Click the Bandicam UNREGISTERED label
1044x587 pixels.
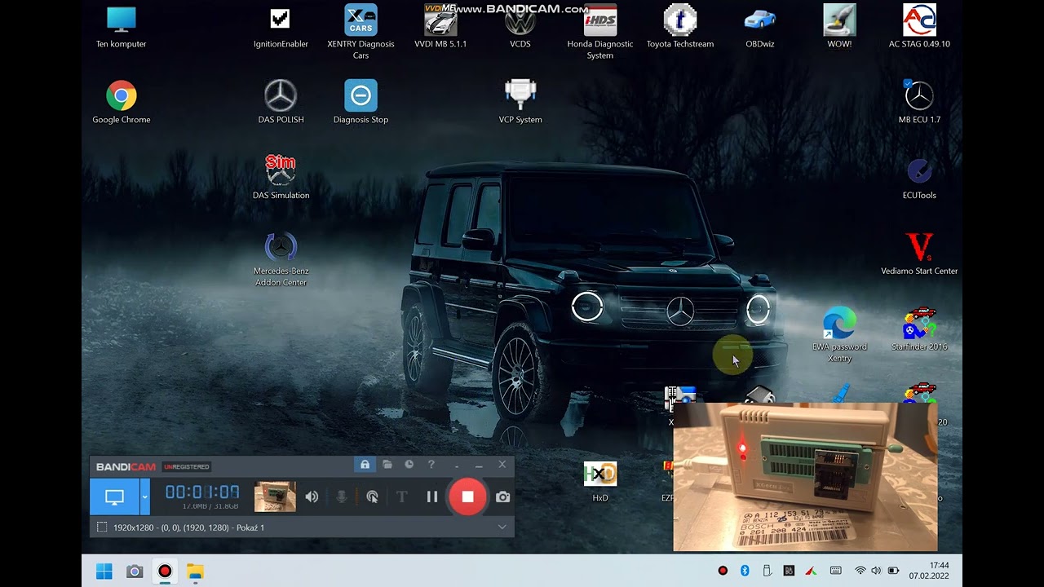tap(187, 466)
